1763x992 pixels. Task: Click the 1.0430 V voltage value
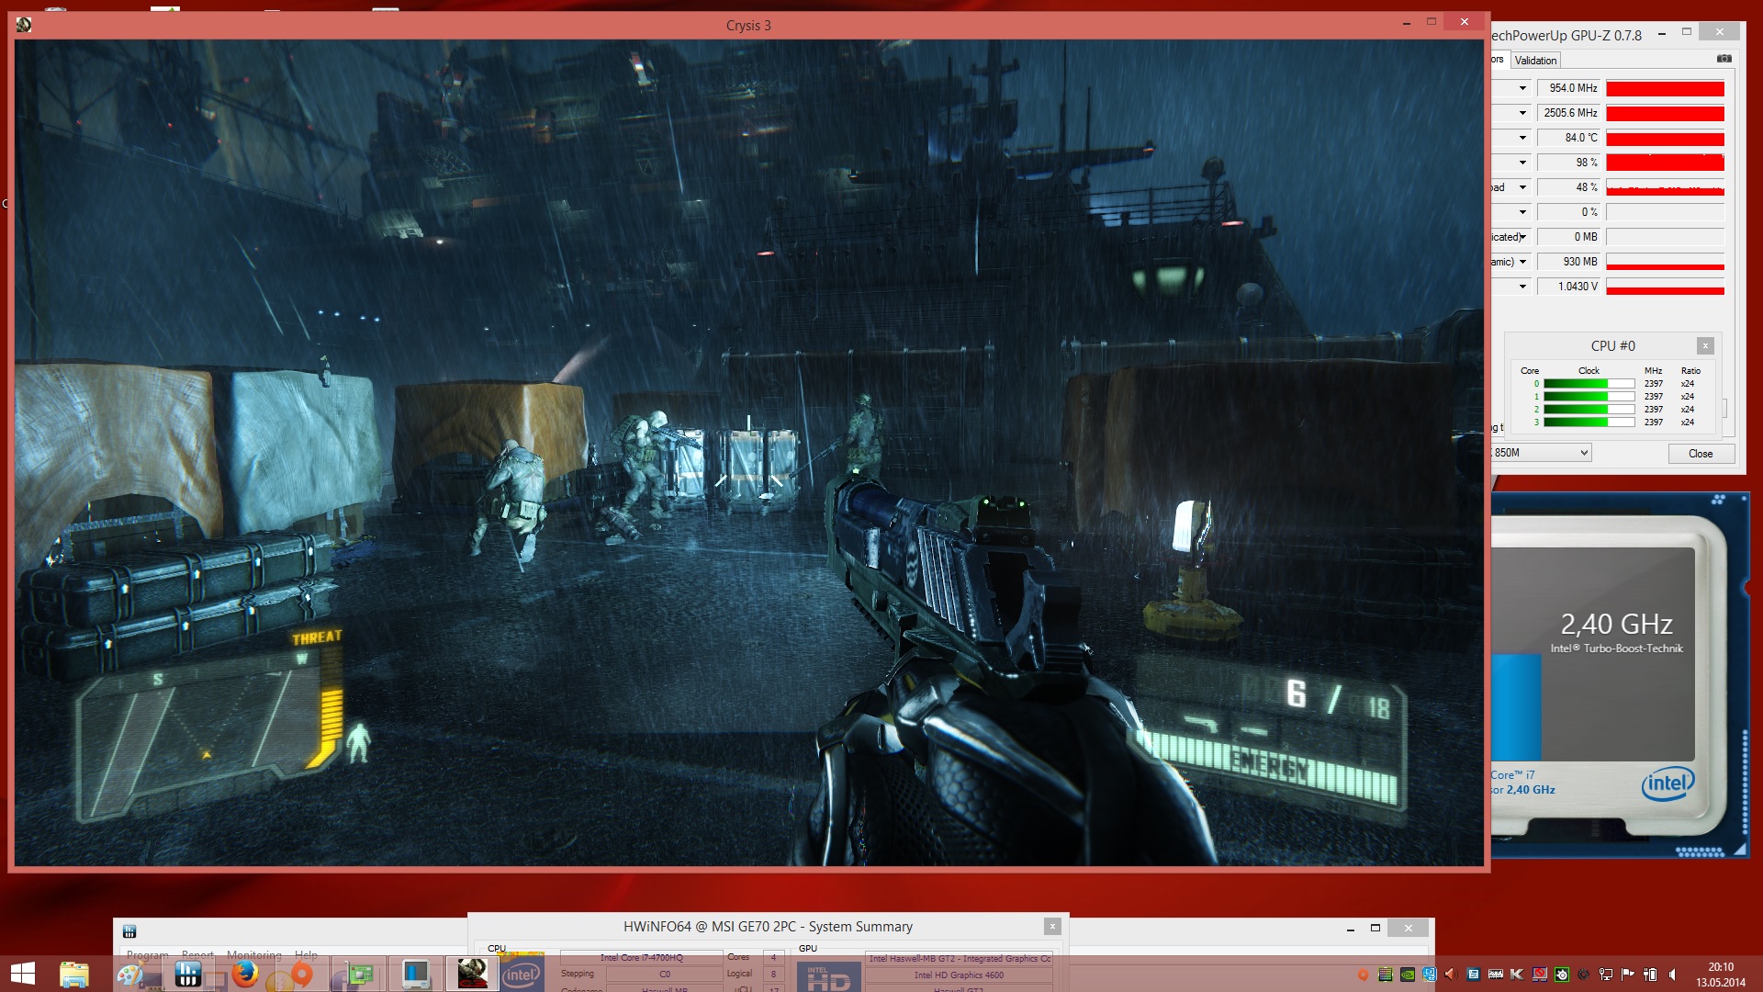1568,287
